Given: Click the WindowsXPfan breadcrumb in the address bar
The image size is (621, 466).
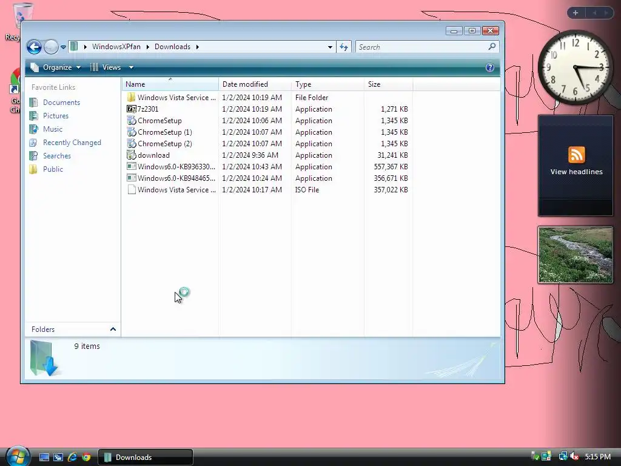Looking at the screenshot, I should [x=116, y=47].
